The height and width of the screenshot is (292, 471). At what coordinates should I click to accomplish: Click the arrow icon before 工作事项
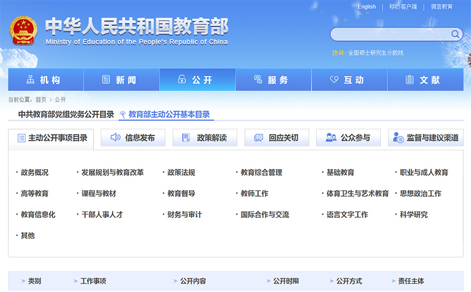point(76,281)
